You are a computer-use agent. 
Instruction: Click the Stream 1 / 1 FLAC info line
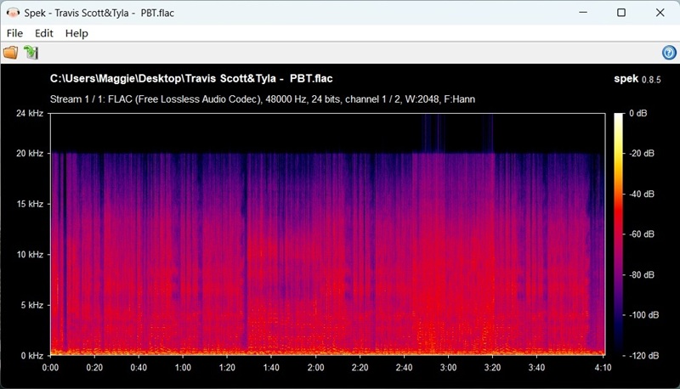coord(263,99)
